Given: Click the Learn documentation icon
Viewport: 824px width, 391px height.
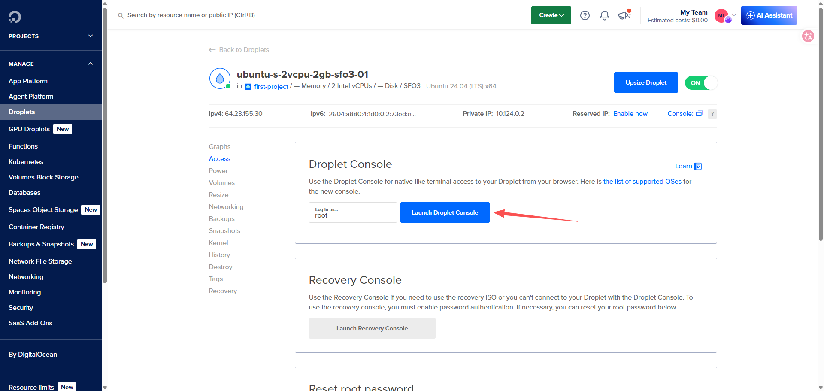Looking at the screenshot, I should click(698, 166).
